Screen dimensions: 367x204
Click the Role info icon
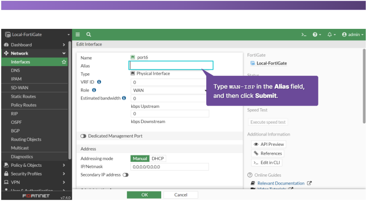(x=94, y=90)
